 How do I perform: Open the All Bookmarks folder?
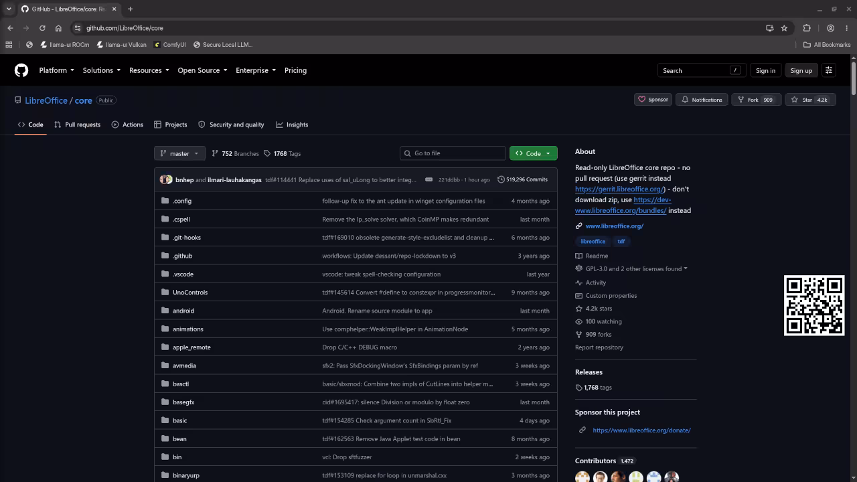pos(827,45)
